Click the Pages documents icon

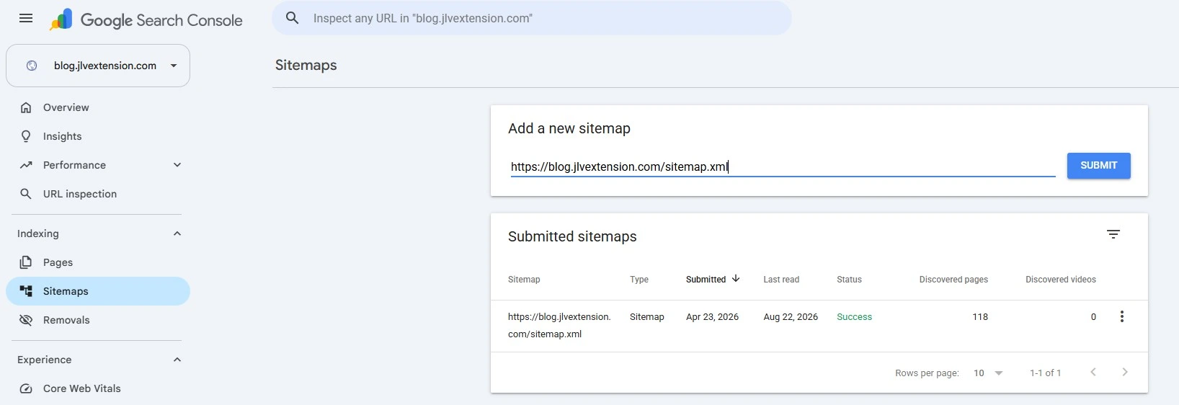[x=26, y=262]
